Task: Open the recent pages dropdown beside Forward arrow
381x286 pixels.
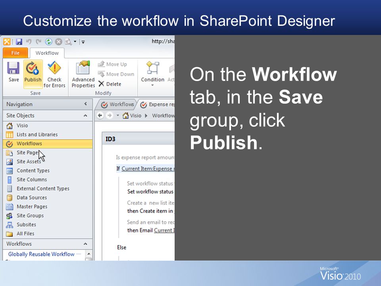Action: pyautogui.click(x=118, y=115)
